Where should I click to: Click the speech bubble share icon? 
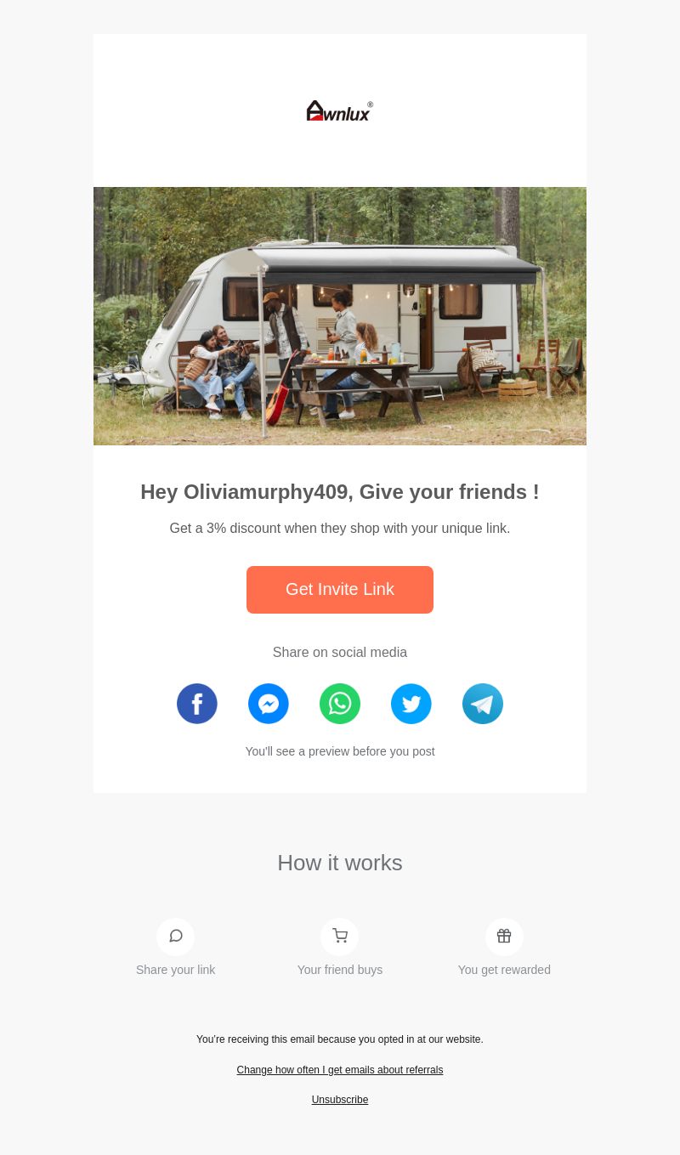(x=176, y=937)
